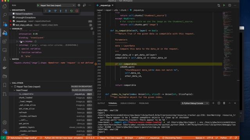Open Run and Debug view icon
This screenshot has width=250, height=140.
point(5,33)
